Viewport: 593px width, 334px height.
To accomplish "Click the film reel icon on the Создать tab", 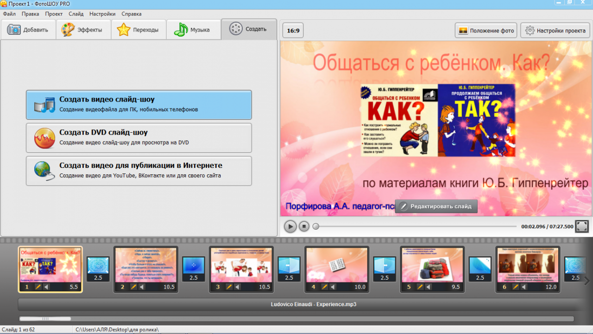I will (236, 29).
